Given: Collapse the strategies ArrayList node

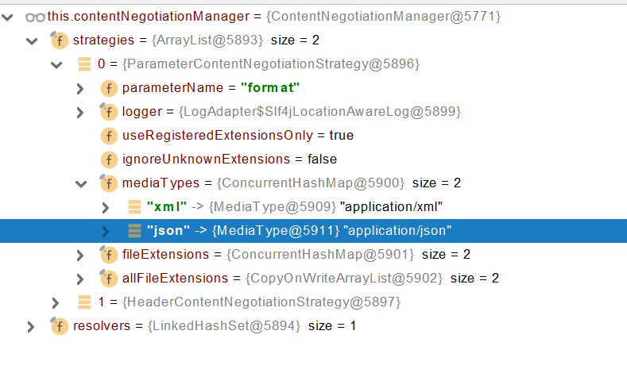Looking at the screenshot, I should 32,40.
